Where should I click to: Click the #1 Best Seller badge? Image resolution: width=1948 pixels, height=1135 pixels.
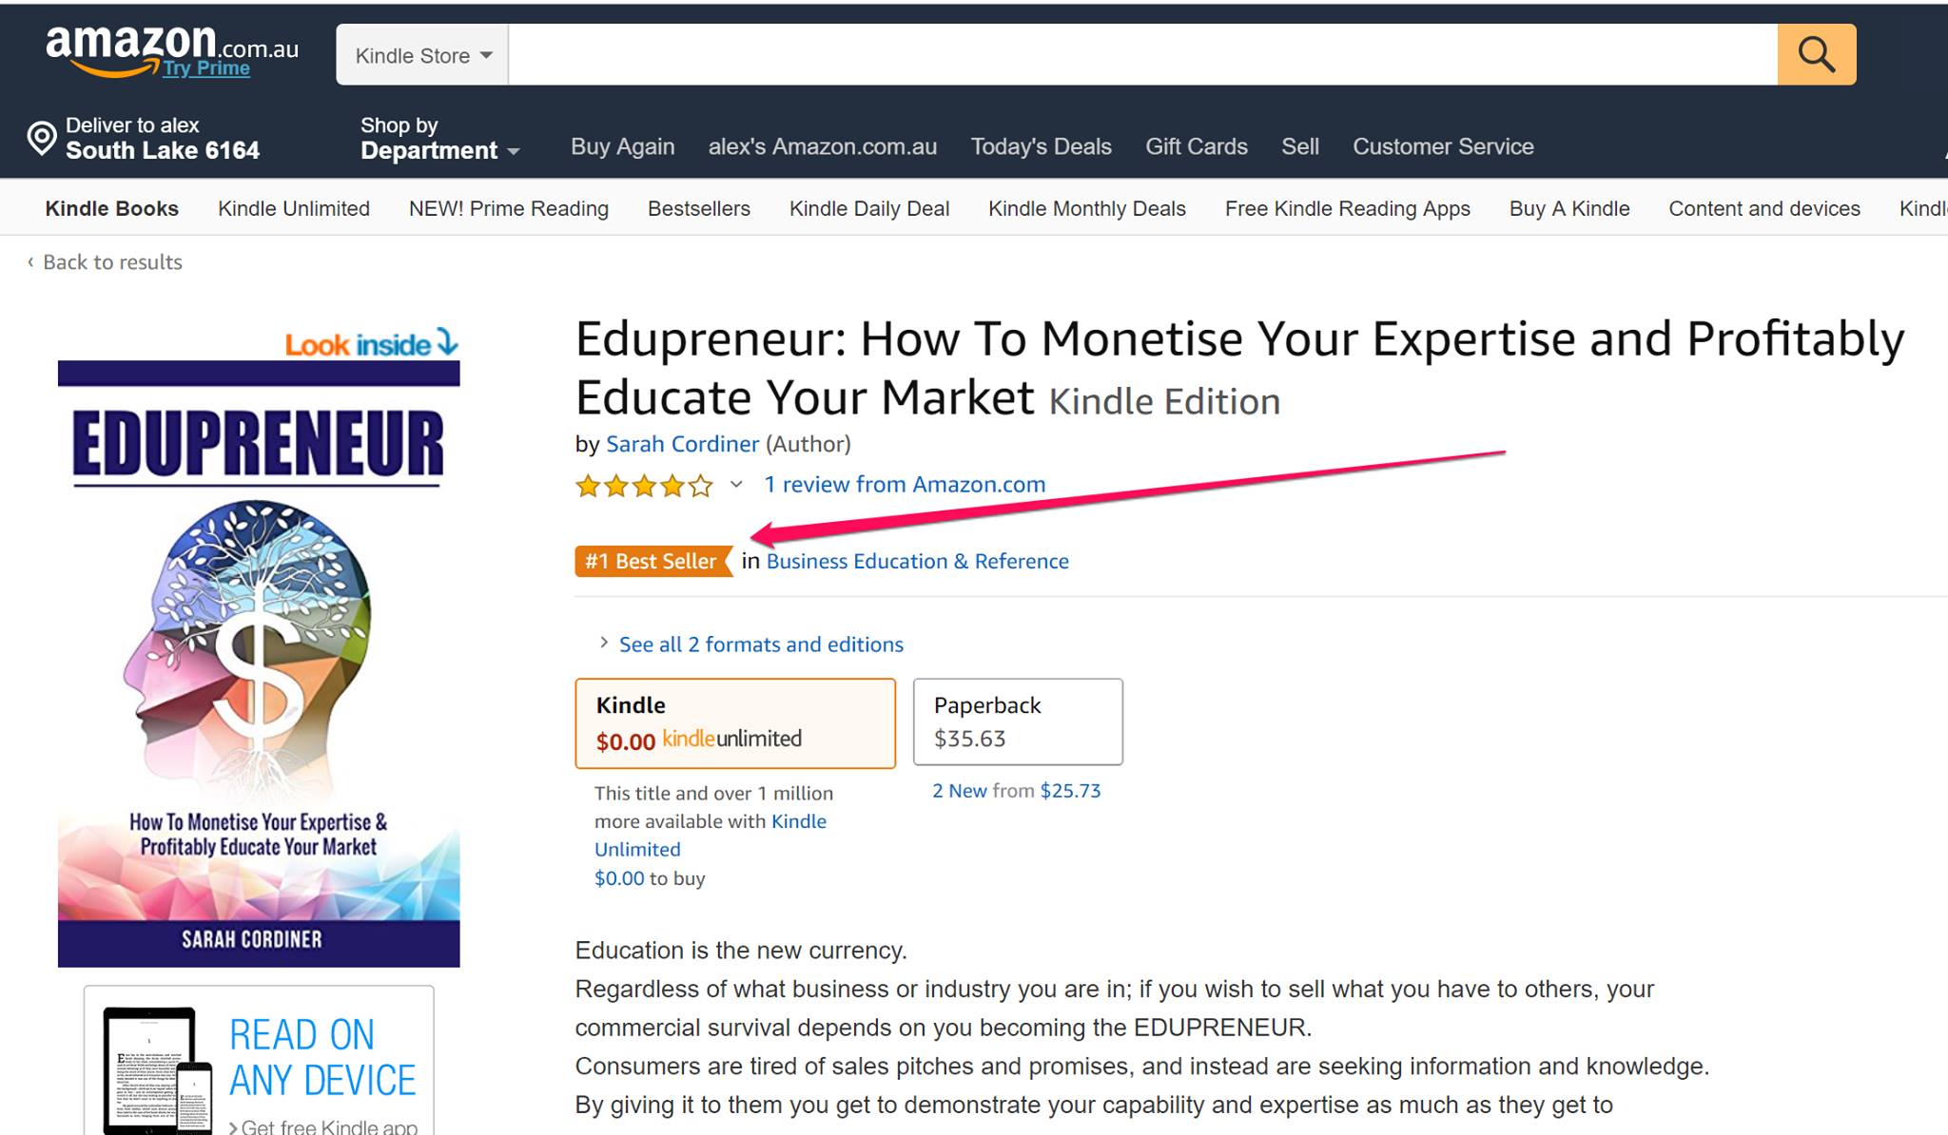(652, 562)
